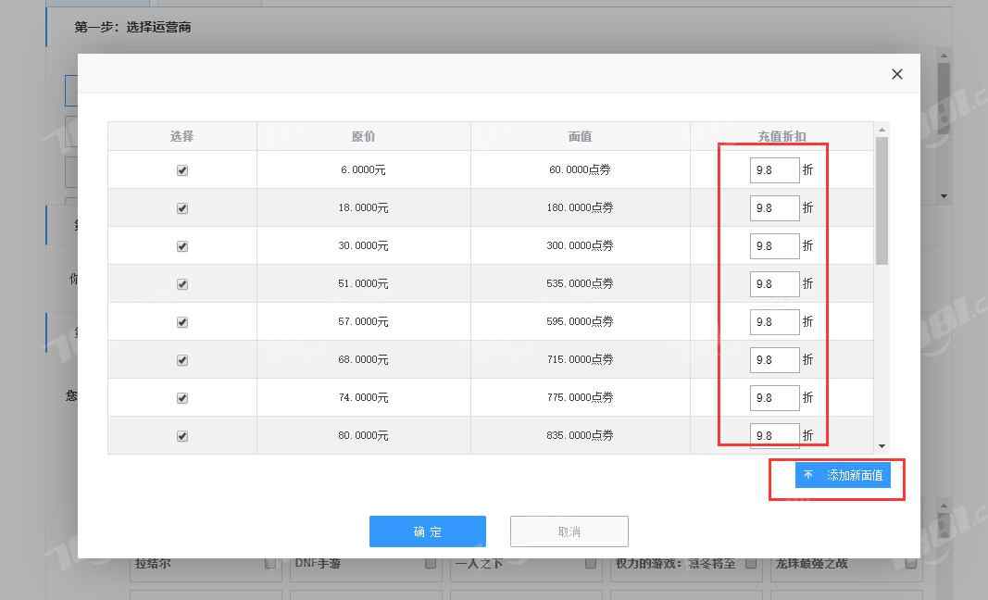The height and width of the screenshot is (600, 988).
Task: Click the table's vertical scrollbar thumb
Action: coord(882,200)
